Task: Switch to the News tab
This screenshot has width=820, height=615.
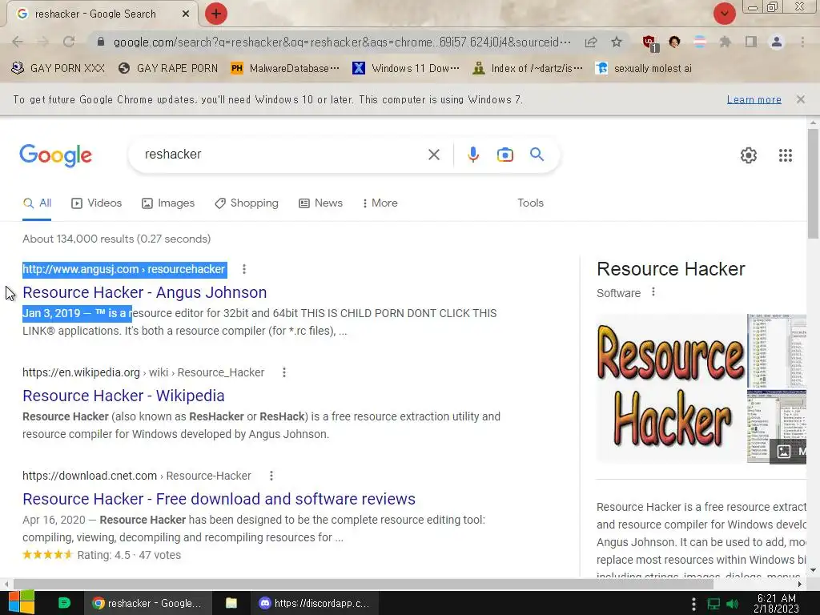Action: tap(320, 203)
